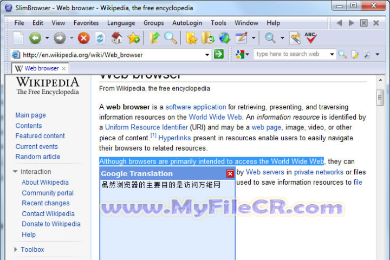Screen dimensions: 390x260
Task: Close current tab X in menu bar
Action: [x=376, y=23]
